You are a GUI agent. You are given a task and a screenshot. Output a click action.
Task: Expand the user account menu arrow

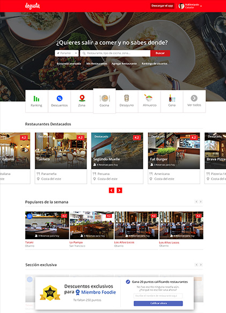click(201, 6)
